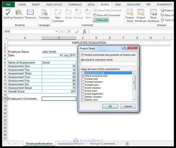Image resolution: width=176 pixels, height=148 pixels.
Task: Run the Spelling check
Action: click(x=8, y=14)
